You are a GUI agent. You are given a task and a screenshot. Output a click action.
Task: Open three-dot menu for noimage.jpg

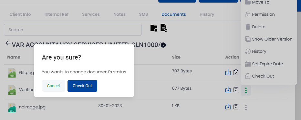(x=246, y=107)
